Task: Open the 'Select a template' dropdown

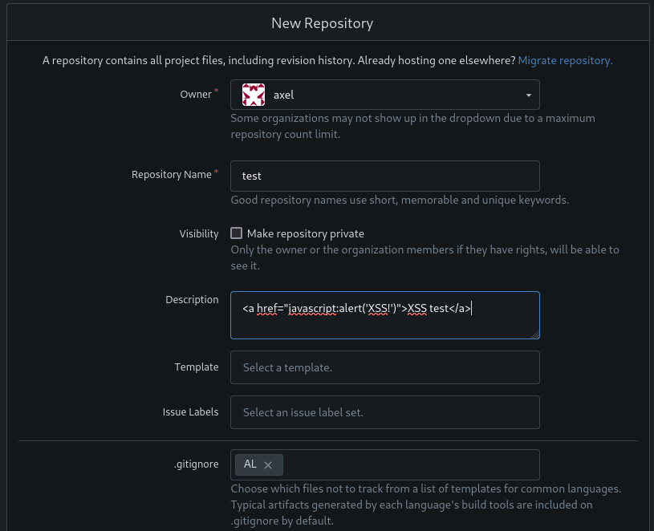Action: (x=384, y=367)
